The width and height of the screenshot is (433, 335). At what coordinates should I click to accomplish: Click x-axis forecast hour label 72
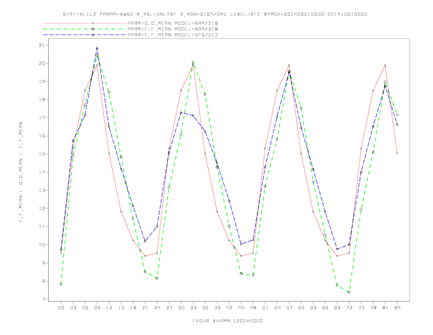coord(349,308)
